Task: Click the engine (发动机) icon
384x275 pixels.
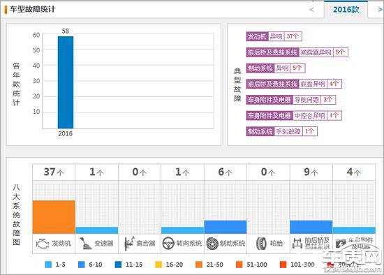Action: 43,244
